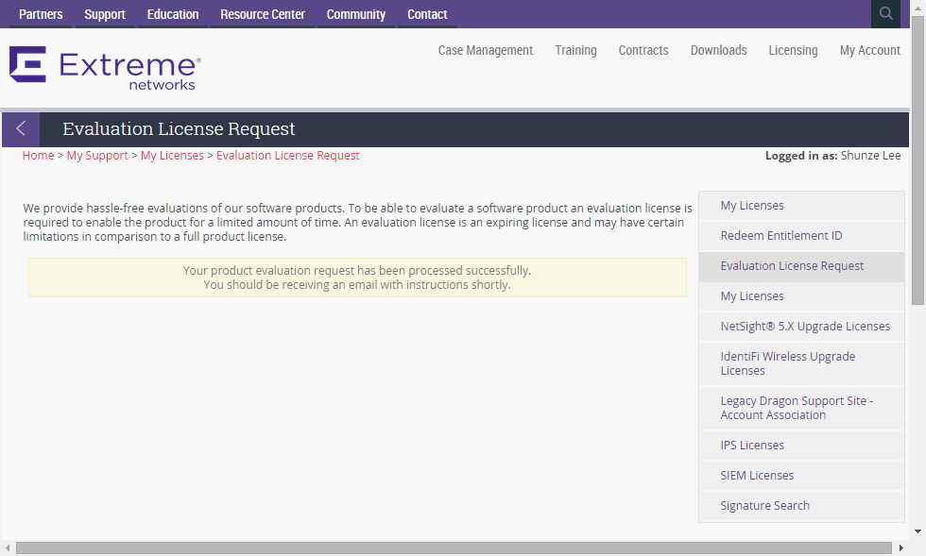Viewport: 926px width, 556px height.
Task: Open the search magnifier icon
Action: (885, 13)
